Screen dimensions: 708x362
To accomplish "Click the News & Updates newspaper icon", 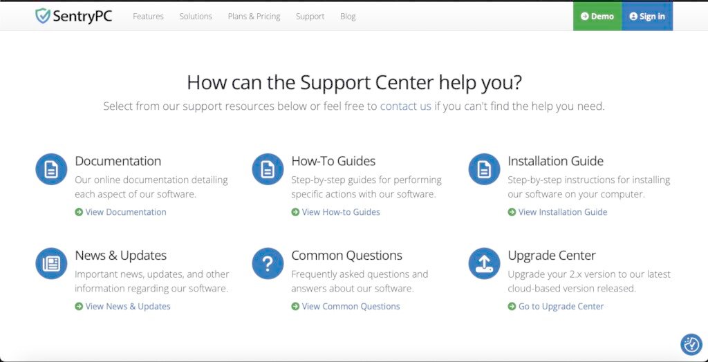I will click(x=51, y=263).
